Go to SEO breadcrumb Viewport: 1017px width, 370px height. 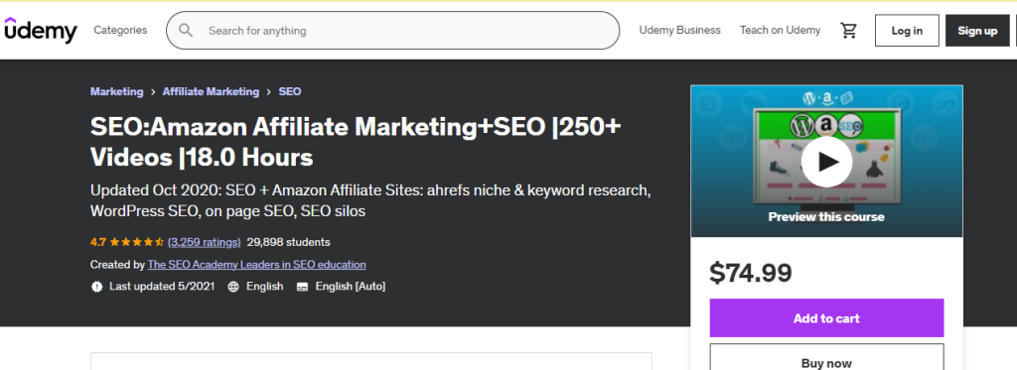click(x=290, y=91)
